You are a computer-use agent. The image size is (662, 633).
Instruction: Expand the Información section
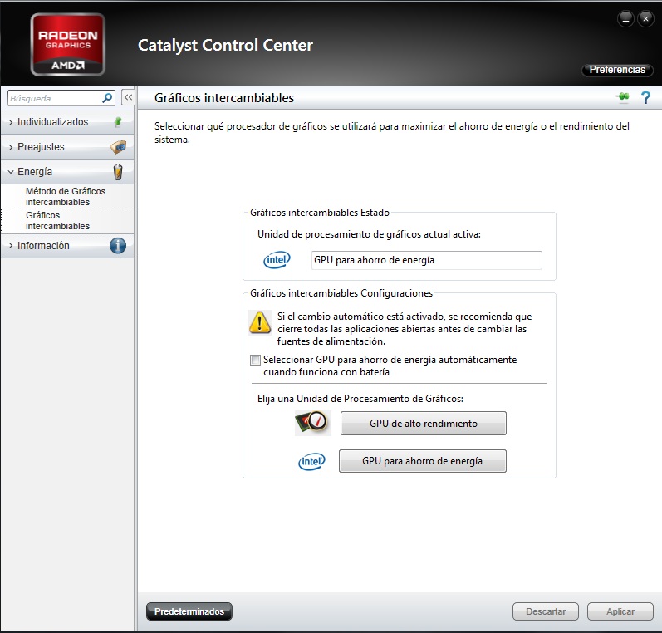[67, 246]
